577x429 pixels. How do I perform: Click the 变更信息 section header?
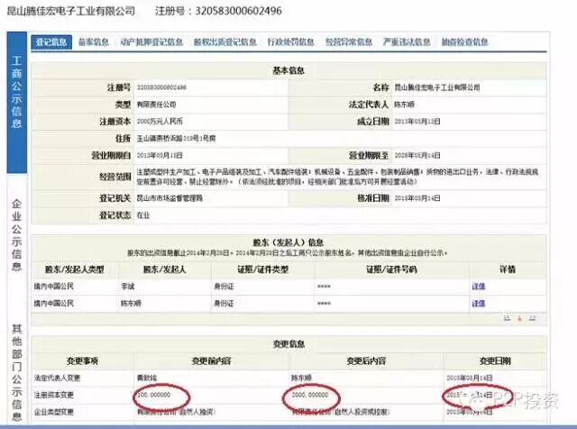pos(288,344)
